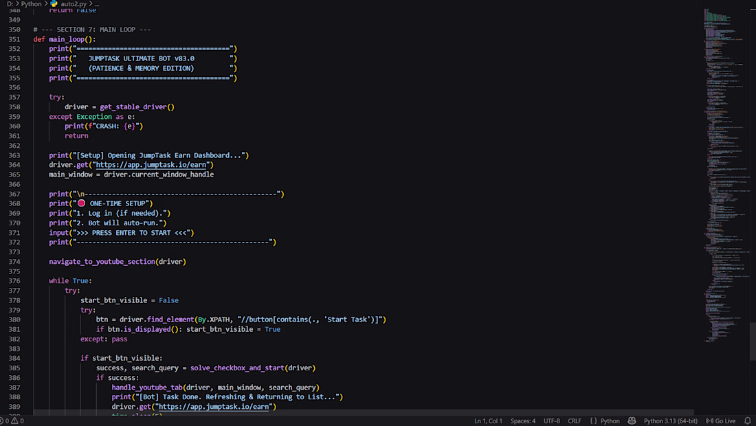Image resolution: width=756 pixels, height=426 pixels.
Task: Select language mode '{ } Python'
Action: (x=605, y=421)
